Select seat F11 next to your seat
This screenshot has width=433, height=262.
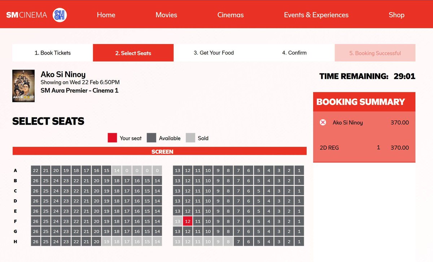pos(198,221)
